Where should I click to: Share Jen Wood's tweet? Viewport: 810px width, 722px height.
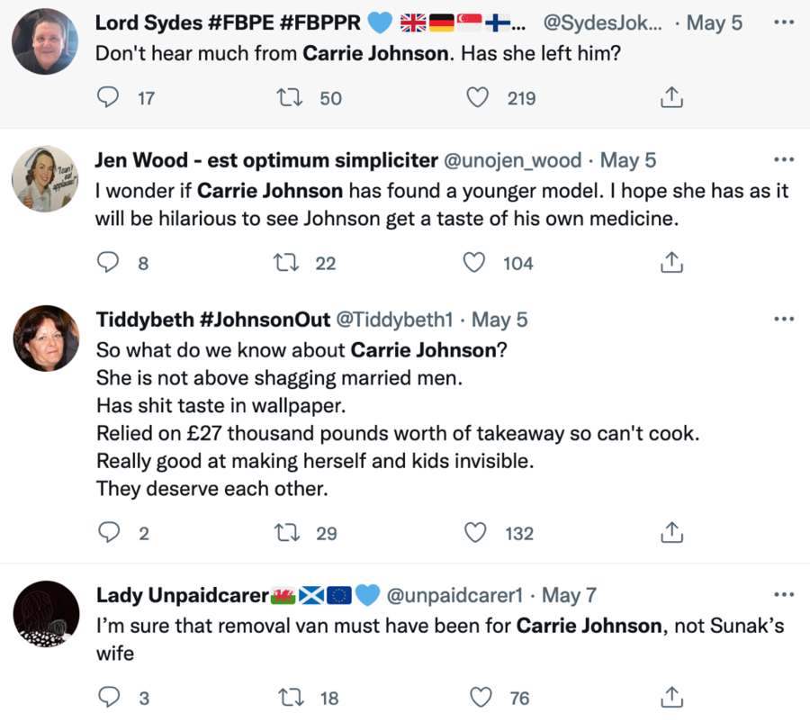(x=671, y=263)
